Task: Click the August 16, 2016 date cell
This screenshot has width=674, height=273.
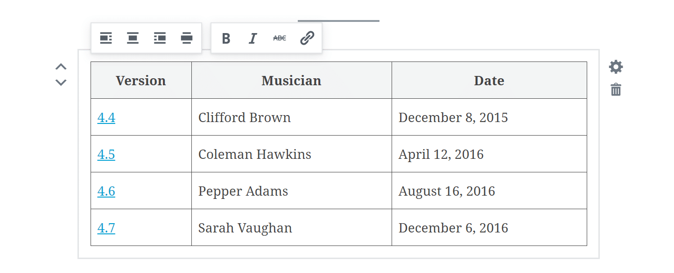Action: coord(447,191)
